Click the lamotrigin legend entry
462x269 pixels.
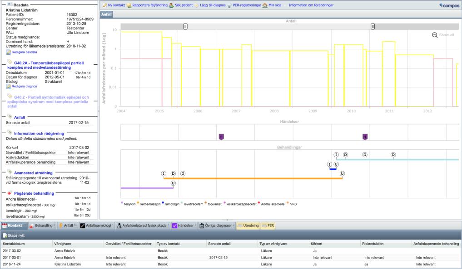(x=171, y=204)
